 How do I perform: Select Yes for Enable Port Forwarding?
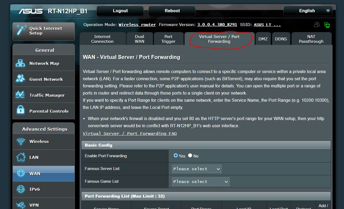click(x=176, y=156)
